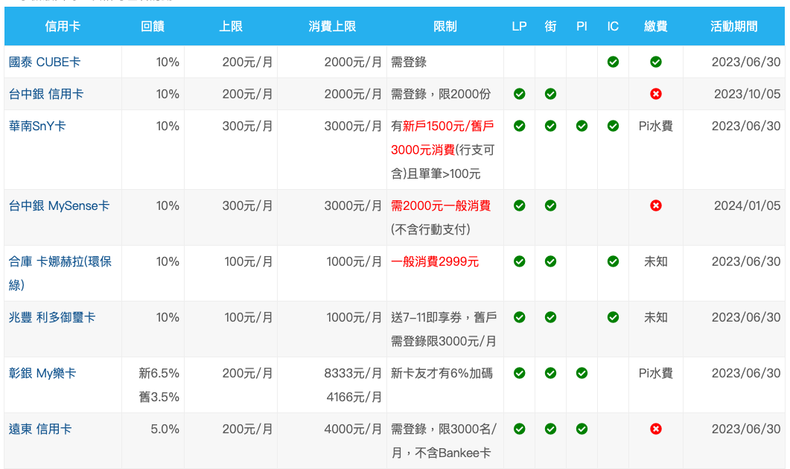Click 新6.5% reward value
Image resolution: width=790 pixels, height=469 pixels.
[x=159, y=373]
